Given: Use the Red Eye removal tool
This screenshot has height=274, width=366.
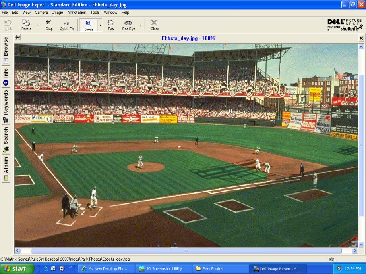Looking at the screenshot, I should tap(129, 25).
